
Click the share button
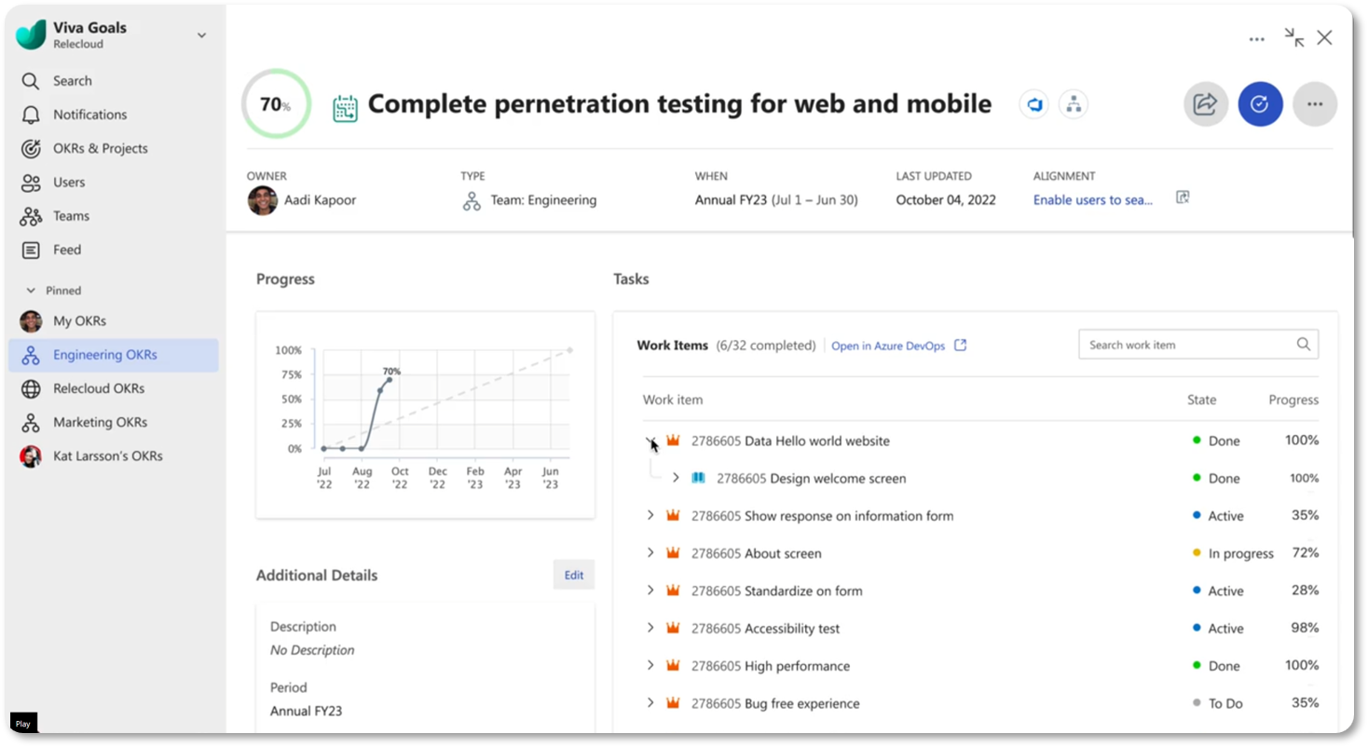pos(1206,104)
